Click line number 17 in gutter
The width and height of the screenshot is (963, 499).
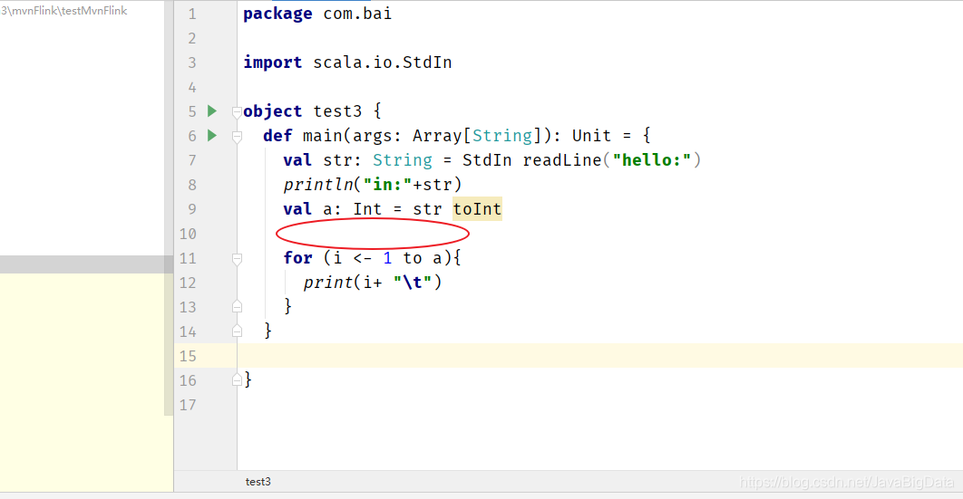pyautogui.click(x=188, y=405)
